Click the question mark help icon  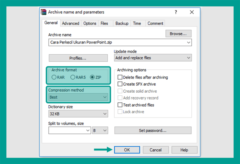pyautogui.click(x=176, y=12)
